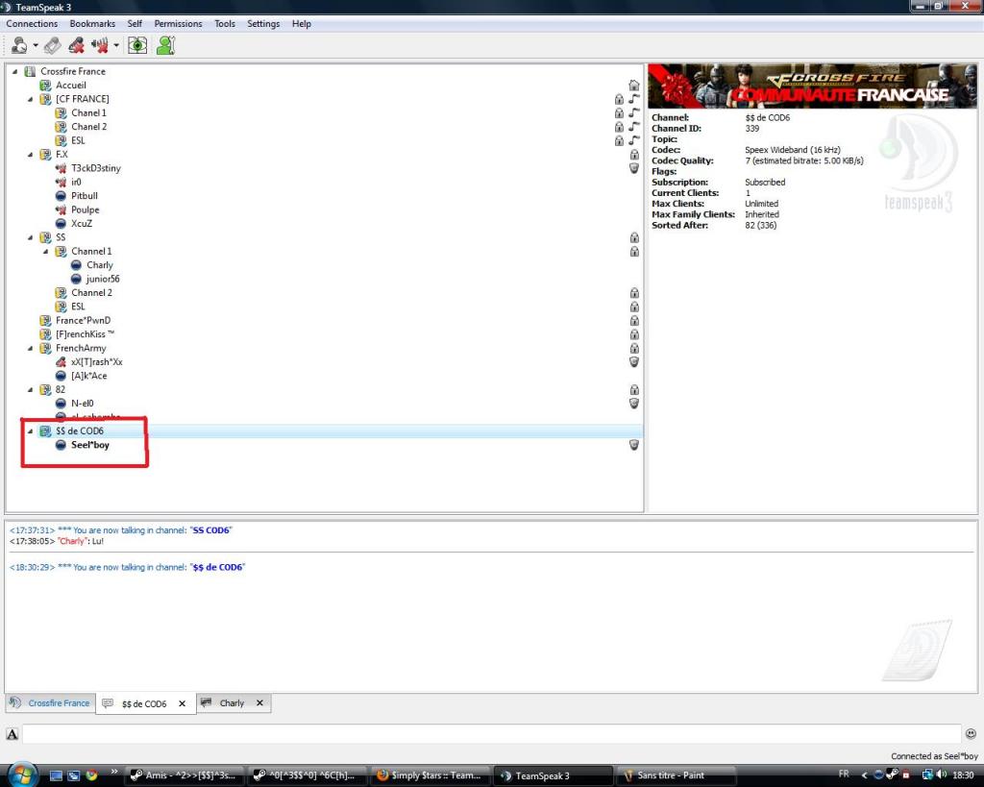Click the away status icon with clock
Viewport: 984px width, 787px height.
(x=19, y=45)
